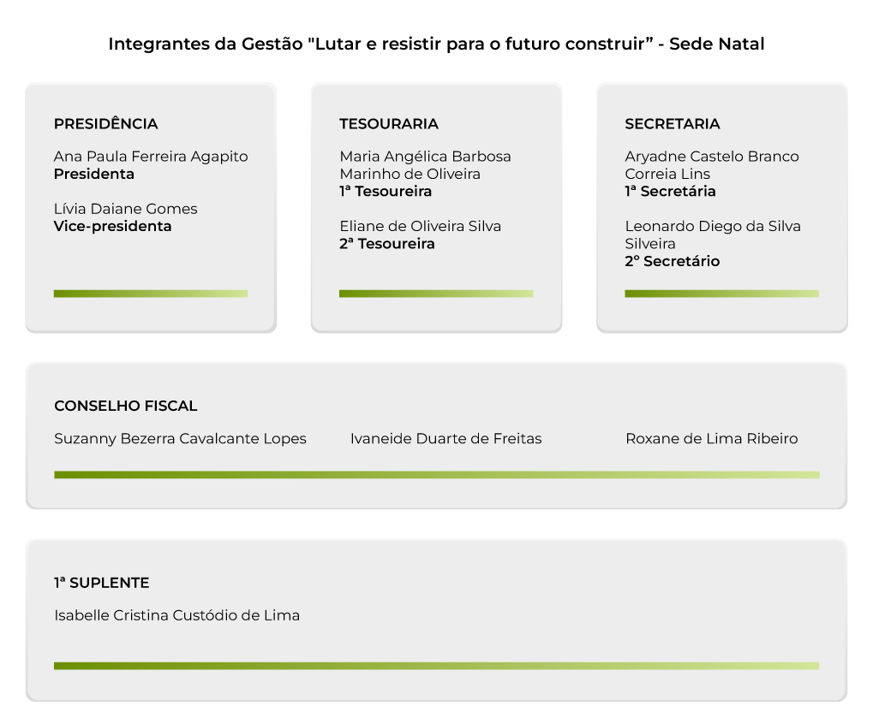Click the name Ana Paula Ferreira Agapito
The height and width of the screenshot is (724, 873).
151,157
